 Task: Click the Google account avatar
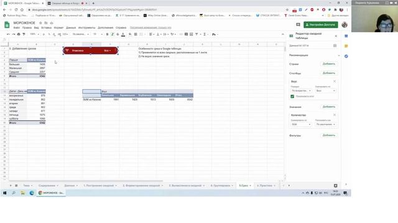345,25
